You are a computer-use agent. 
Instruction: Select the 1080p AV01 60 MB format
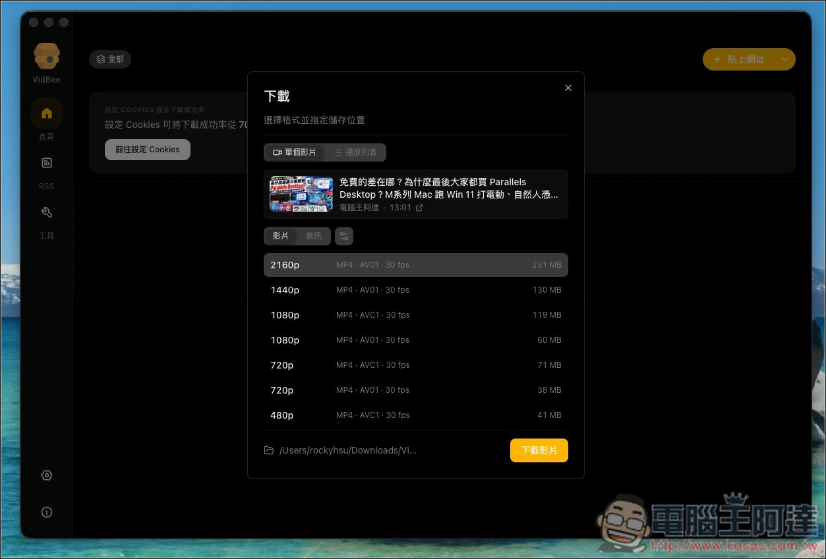416,340
